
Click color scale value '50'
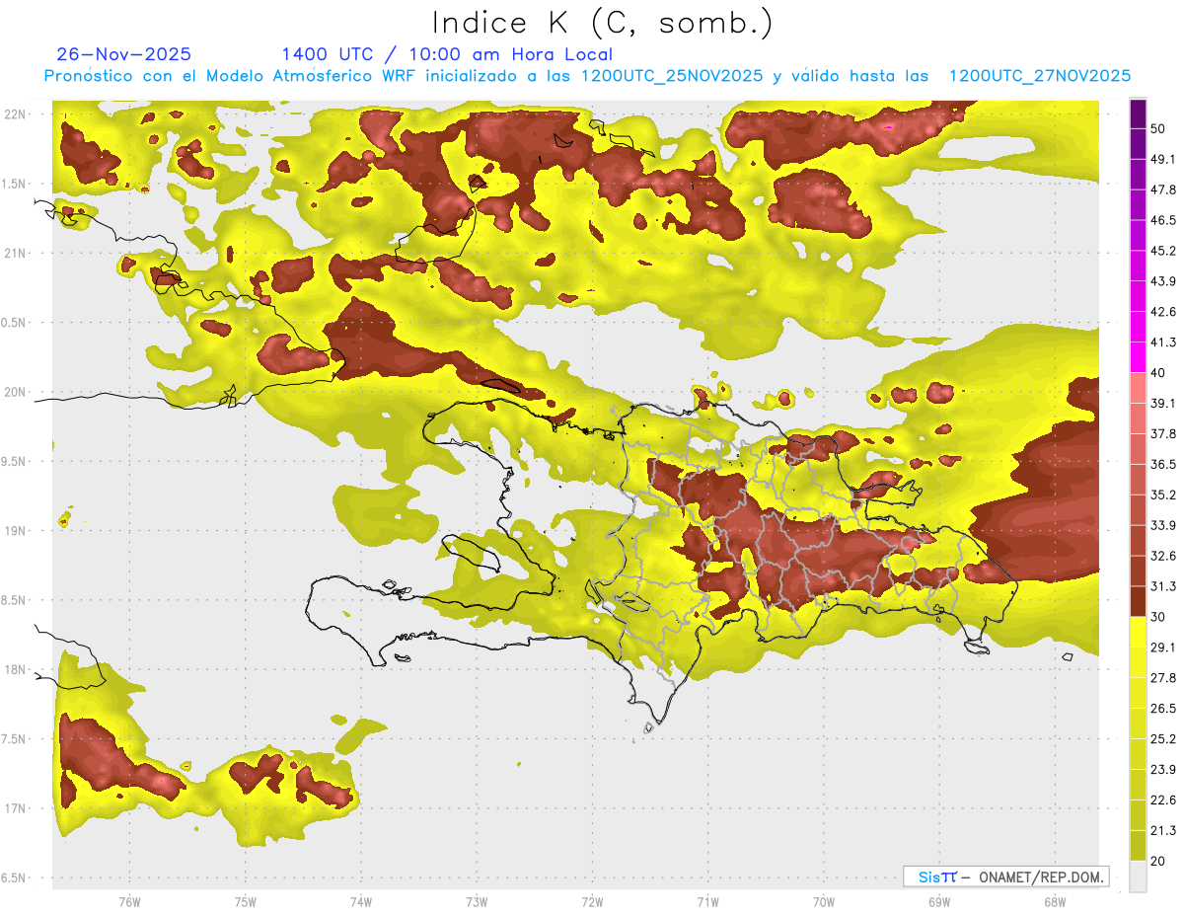(x=1159, y=130)
